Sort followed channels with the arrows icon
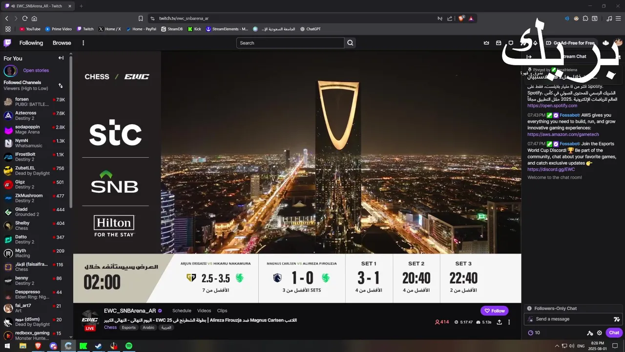 pyautogui.click(x=61, y=86)
